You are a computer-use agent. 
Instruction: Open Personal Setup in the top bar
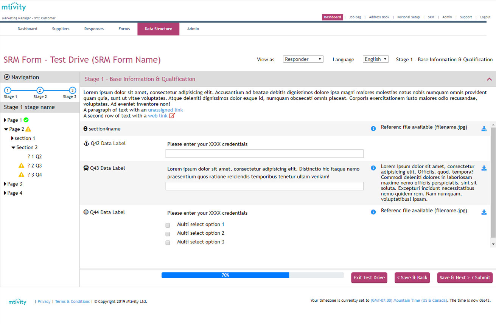(409, 17)
